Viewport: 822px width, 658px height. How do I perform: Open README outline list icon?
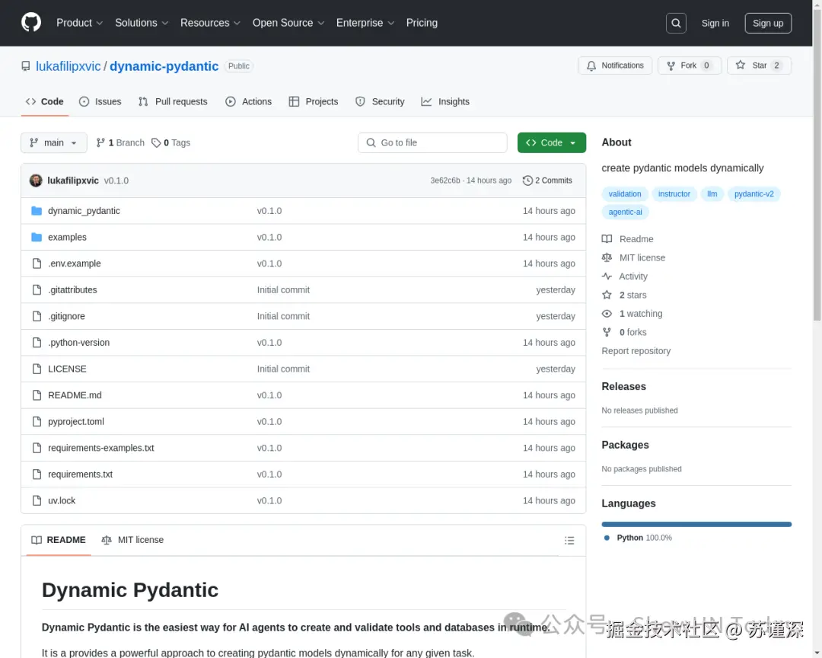click(x=569, y=541)
